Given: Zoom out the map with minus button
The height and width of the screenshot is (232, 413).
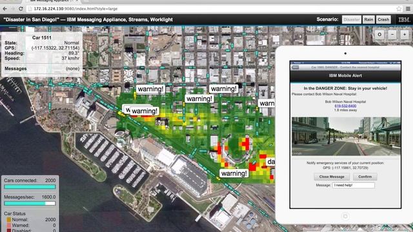Looking at the screenshot, I should (x=392, y=34).
